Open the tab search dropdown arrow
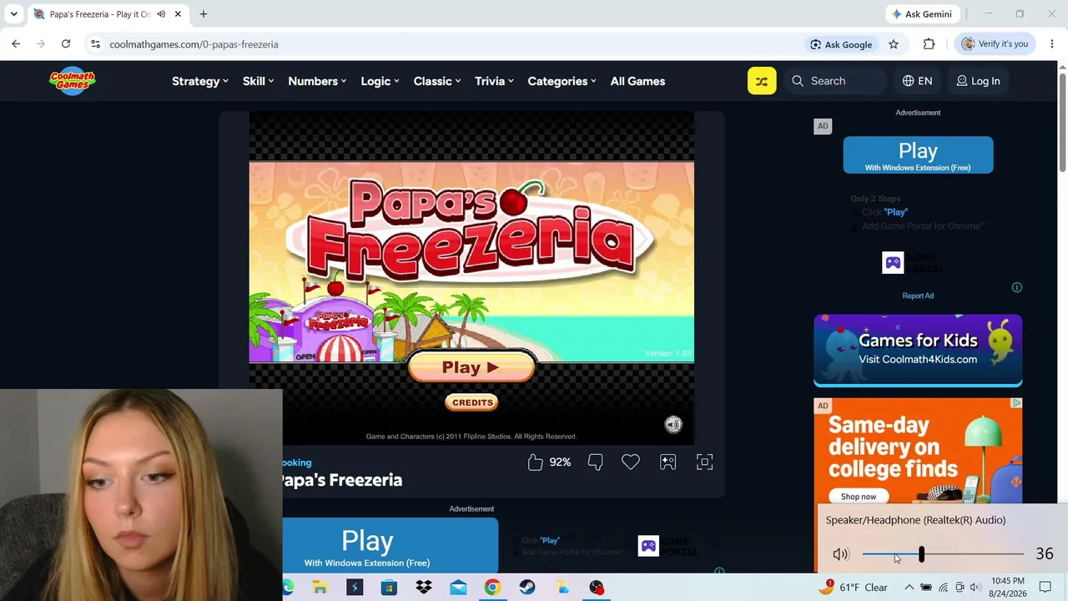The height and width of the screenshot is (601, 1068). pyautogui.click(x=13, y=14)
